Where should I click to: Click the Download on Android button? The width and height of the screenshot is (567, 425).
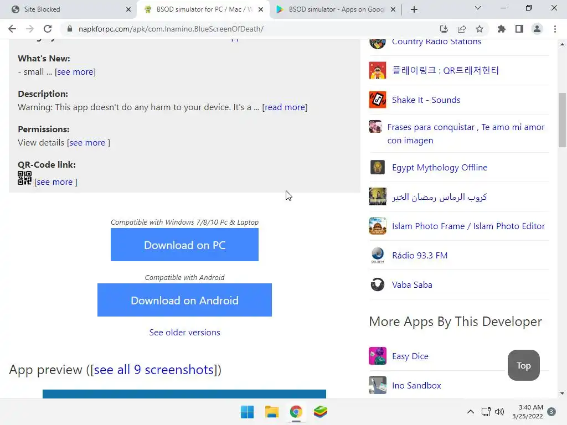[x=184, y=300]
